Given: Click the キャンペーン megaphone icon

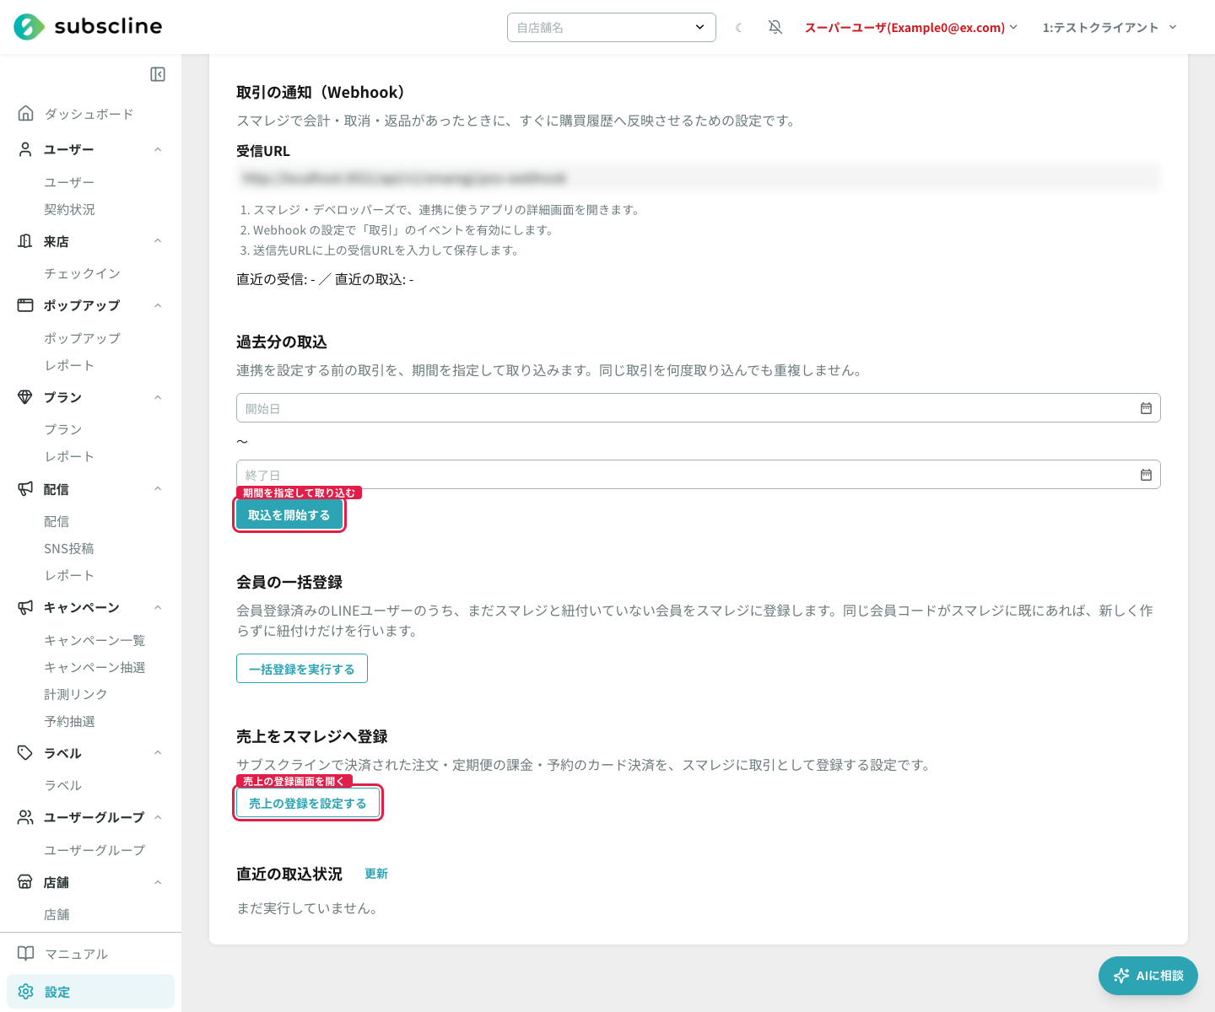Looking at the screenshot, I should 25,607.
